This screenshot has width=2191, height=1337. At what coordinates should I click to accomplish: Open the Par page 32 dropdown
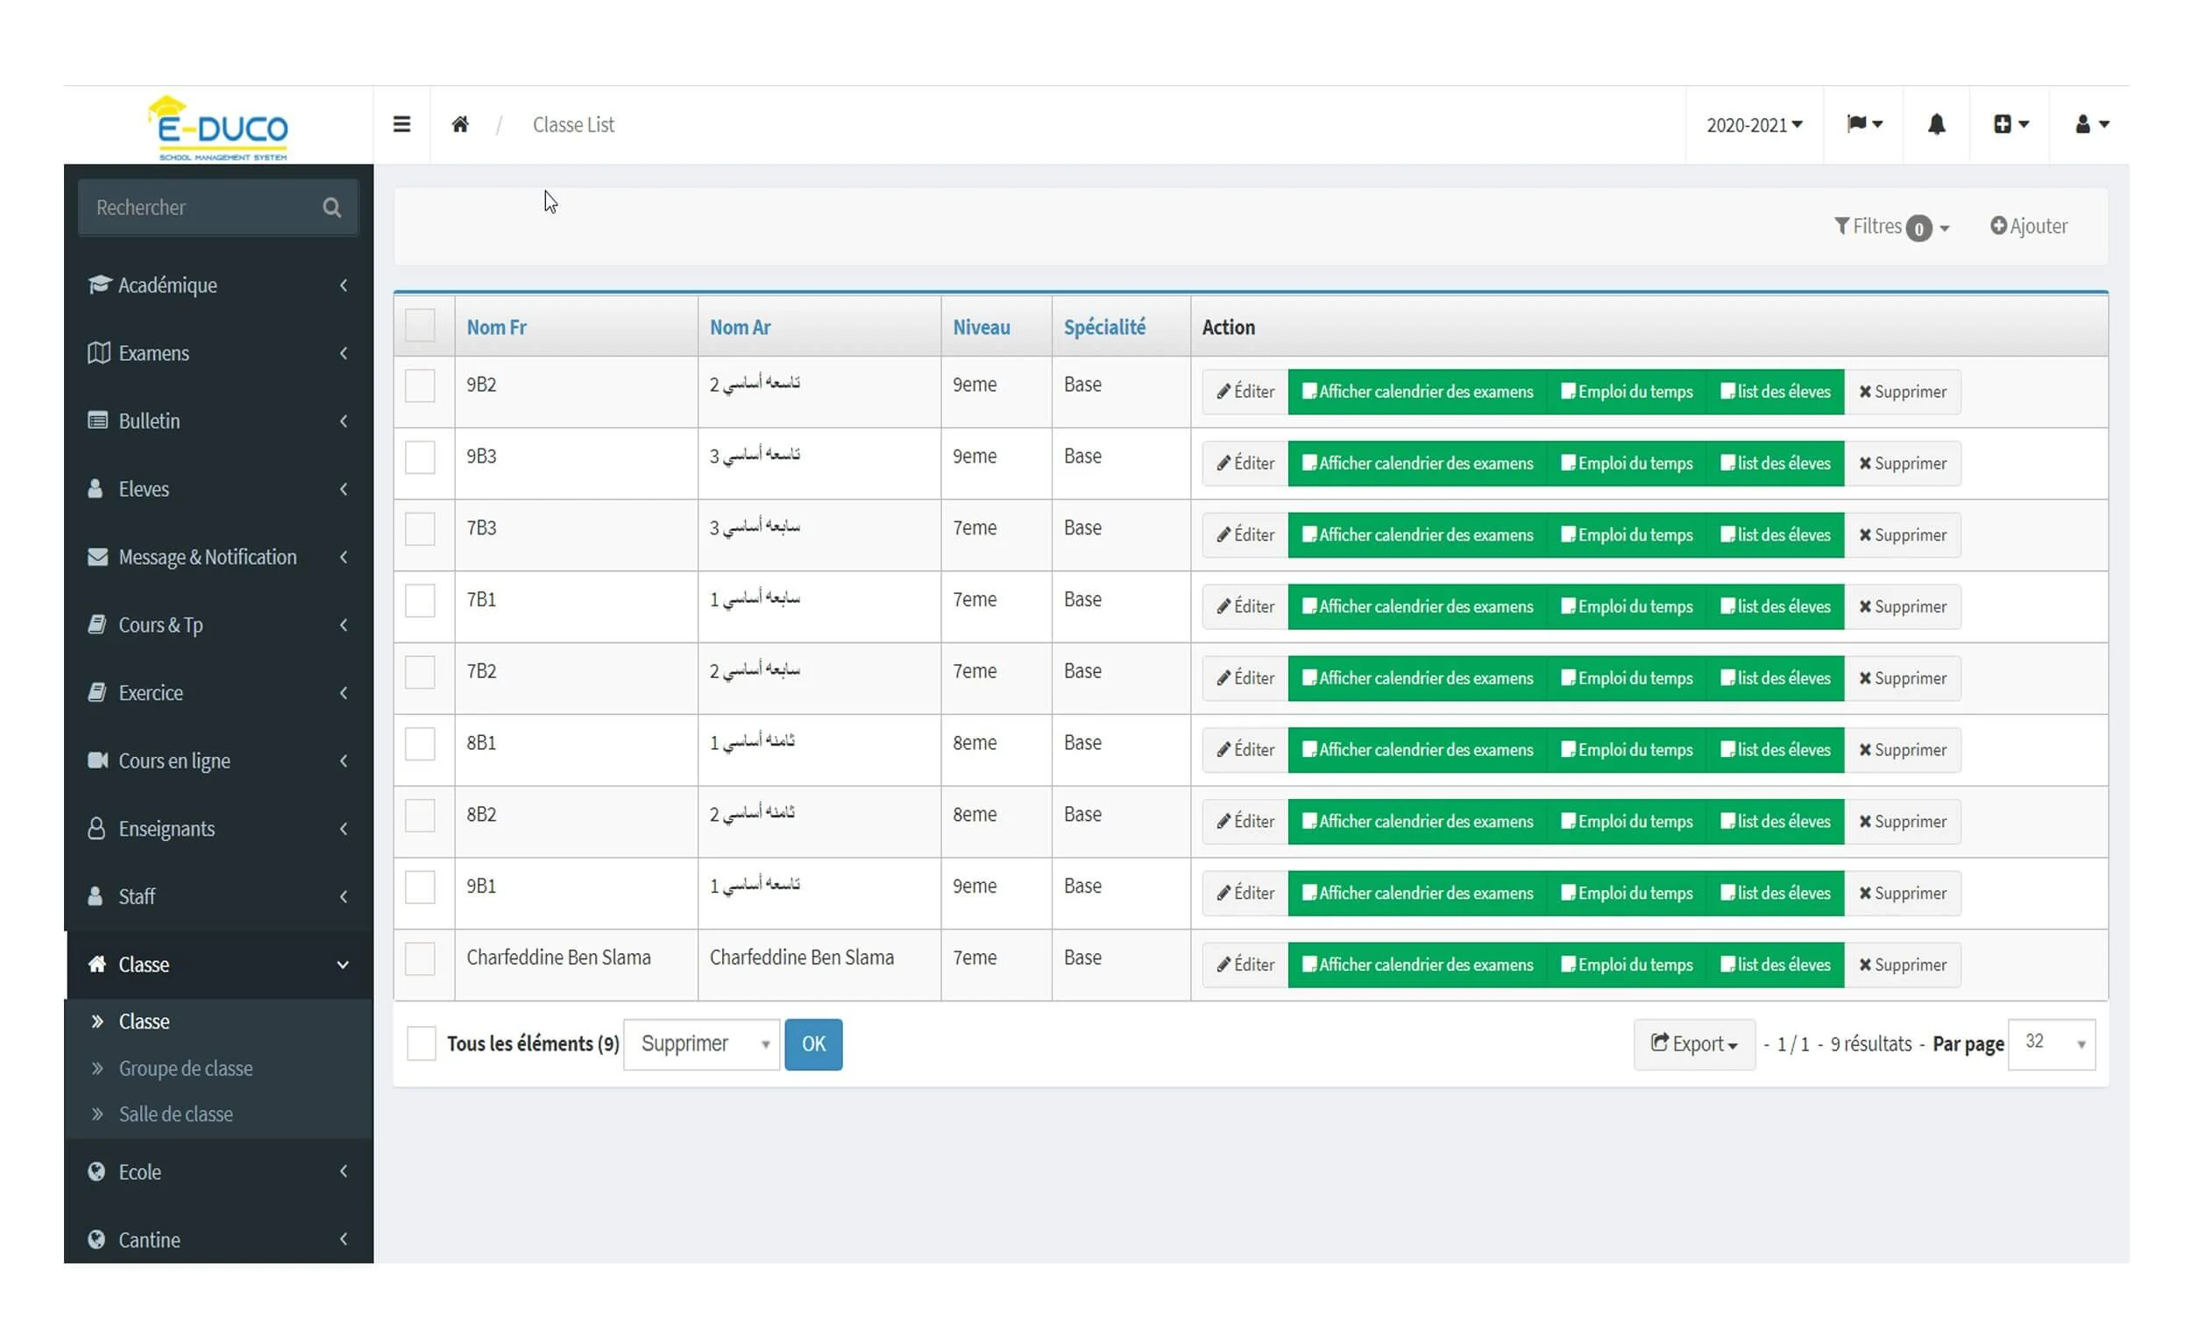(x=2052, y=1043)
